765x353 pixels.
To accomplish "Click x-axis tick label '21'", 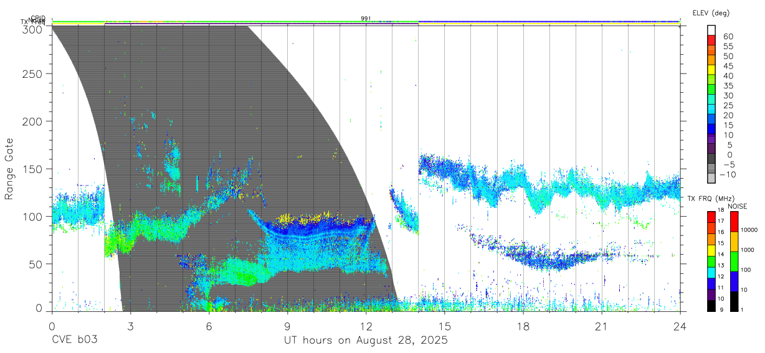I will 601,326.
